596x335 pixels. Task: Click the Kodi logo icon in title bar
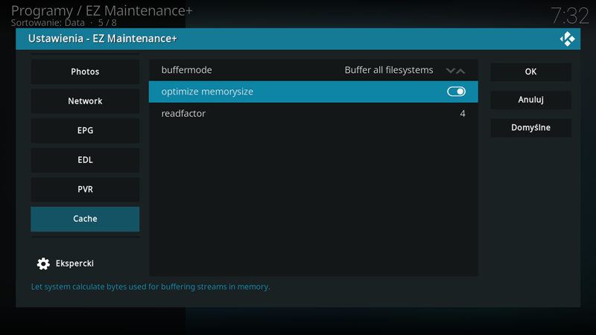coord(567,39)
